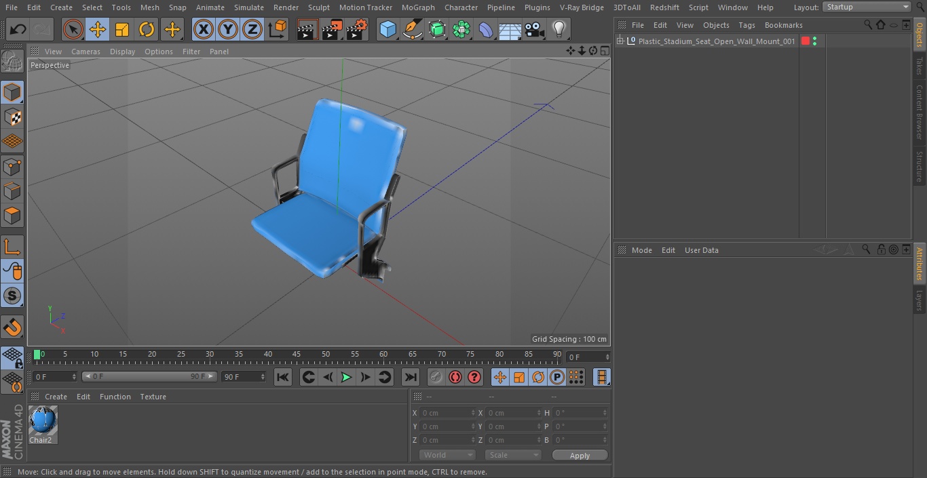Image resolution: width=927 pixels, height=478 pixels.
Task: Open the timeline dope sheet film icon
Action: point(601,377)
